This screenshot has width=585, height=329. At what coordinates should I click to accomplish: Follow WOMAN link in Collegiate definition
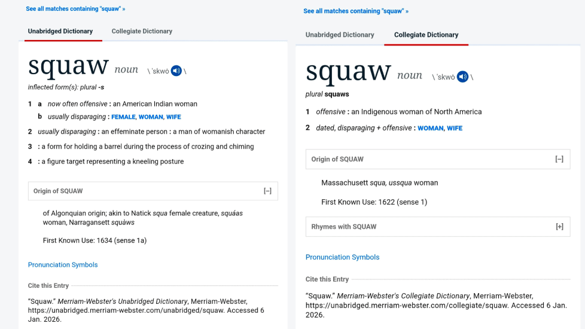tap(430, 128)
